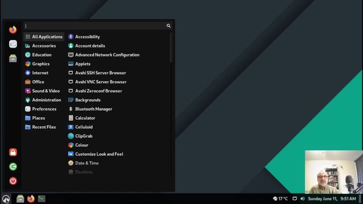Open file manager from the panel
The height and width of the screenshot is (204, 363).
click(20, 199)
